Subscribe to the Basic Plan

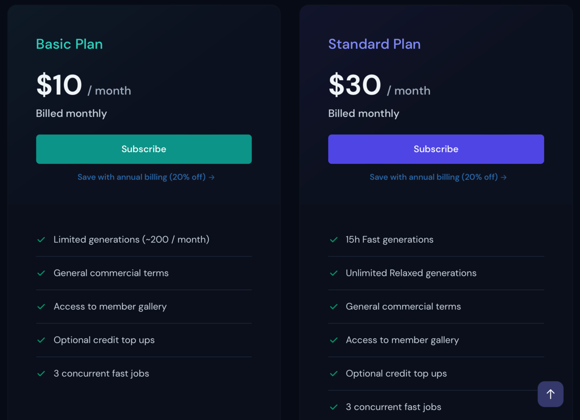point(144,149)
